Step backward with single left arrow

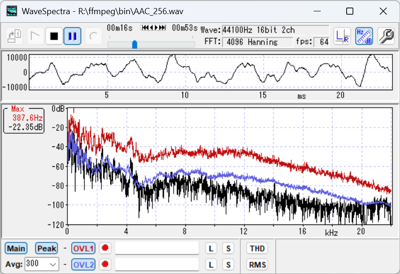click(151, 27)
